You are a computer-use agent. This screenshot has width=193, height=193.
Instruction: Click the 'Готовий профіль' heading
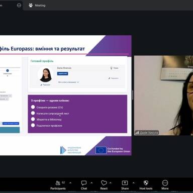tap(42, 61)
